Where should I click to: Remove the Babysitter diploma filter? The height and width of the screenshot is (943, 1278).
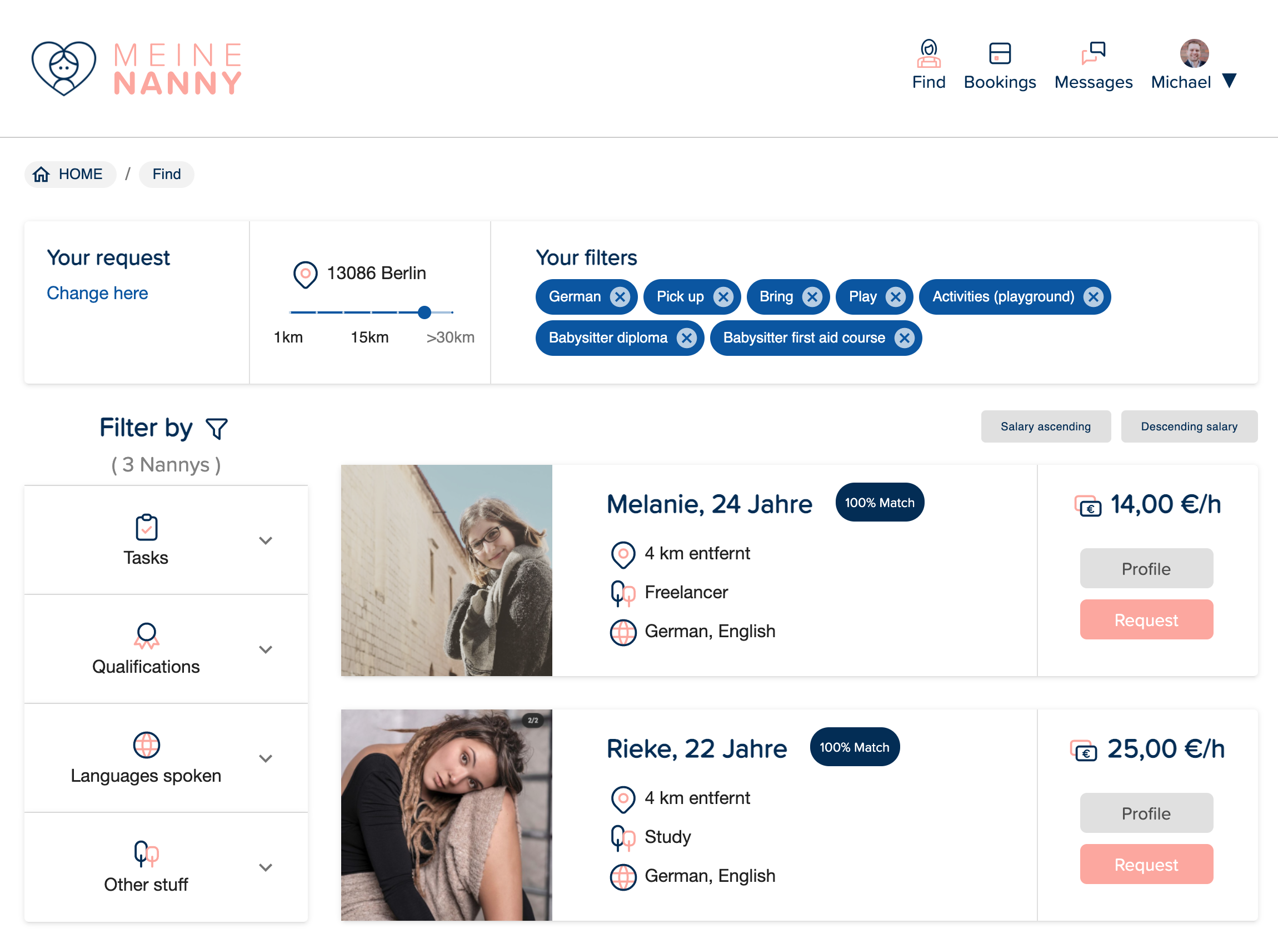tap(686, 338)
